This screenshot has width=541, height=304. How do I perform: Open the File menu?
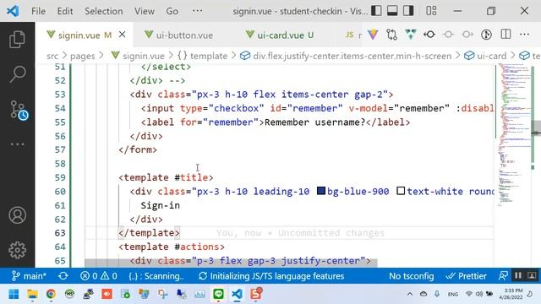38,11
